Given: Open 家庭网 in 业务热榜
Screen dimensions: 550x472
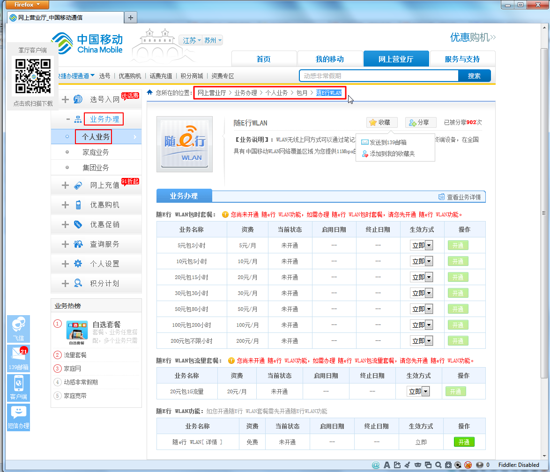Looking at the screenshot, I should click(x=72, y=369).
